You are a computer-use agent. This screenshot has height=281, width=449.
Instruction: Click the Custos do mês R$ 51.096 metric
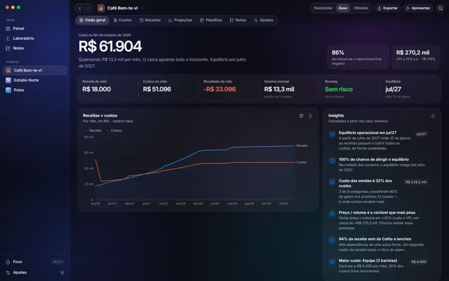pyautogui.click(x=168, y=89)
